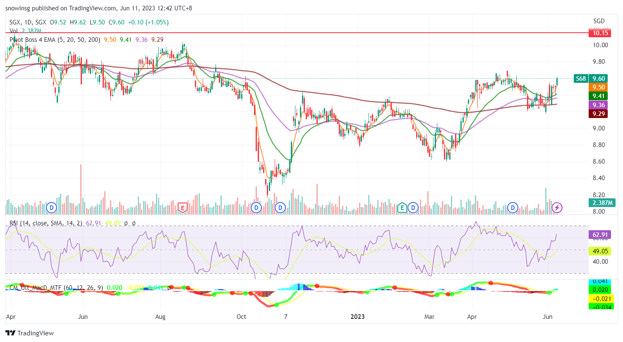Image resolution: width=623 pixels, height=342 pixels.
Task: Click the 10.00 price axis label
Action: (600, 45)
